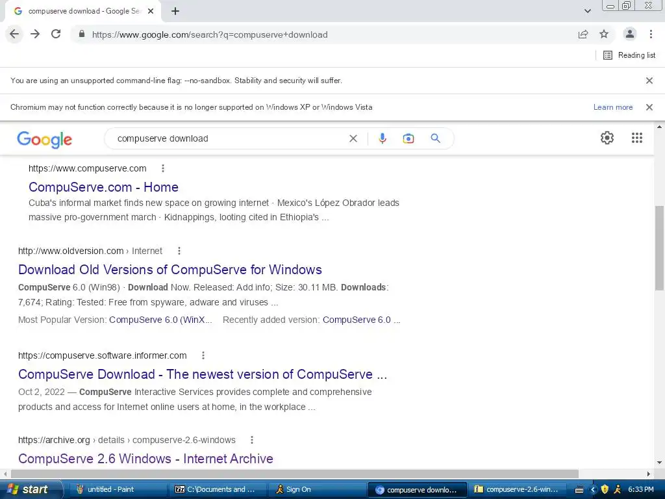Submit search with magnifier icon
This screenshot has width=665, height=499.
[x=436, y=138]
